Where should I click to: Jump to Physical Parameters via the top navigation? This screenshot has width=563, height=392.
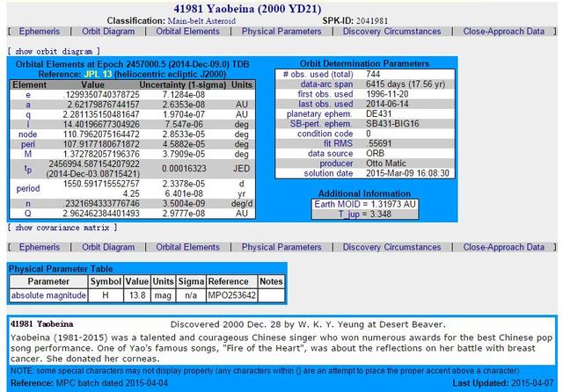click(x=281, y=31)
